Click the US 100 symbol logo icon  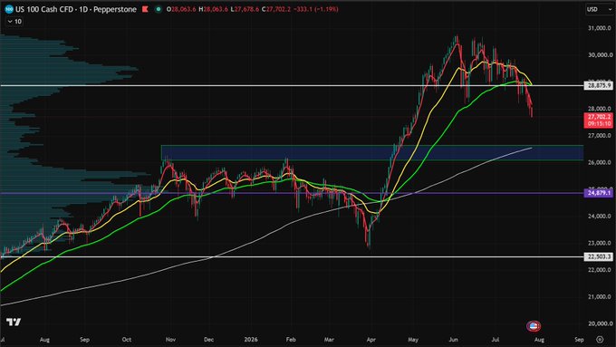click(9, 9)
